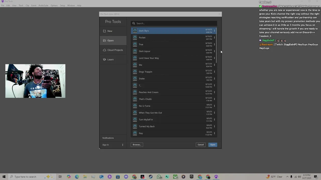Click the session search field
Screen dimensions: 321x180
[x=174, y=23]
